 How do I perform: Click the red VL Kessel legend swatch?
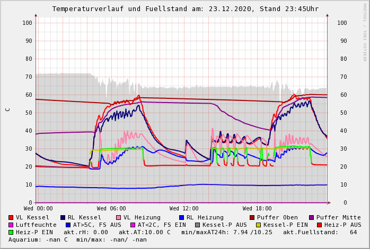point(11,218)
